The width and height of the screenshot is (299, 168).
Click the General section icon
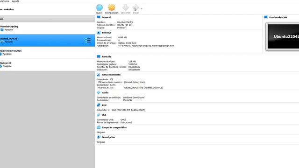[x=99, y=17]
